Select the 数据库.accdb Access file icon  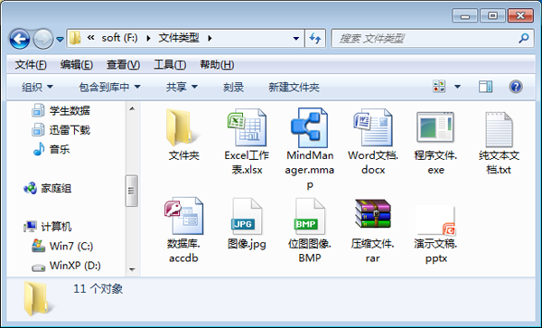pyautogui.click(x=184, y=216)
